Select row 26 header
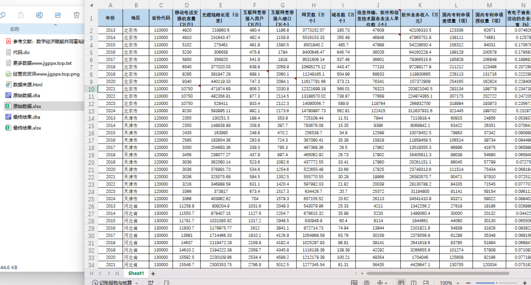The width and height of the screenshot is (531, 285). click(91, 206)
